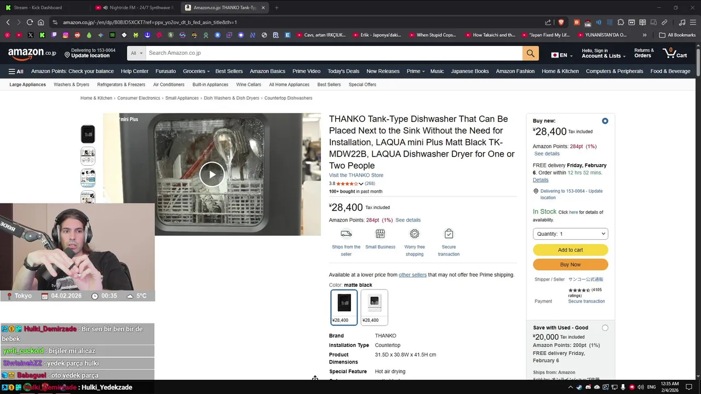Select the first product thumbnail image
Image resolution: width=701 pixels, height=394 pixels.
88,134
